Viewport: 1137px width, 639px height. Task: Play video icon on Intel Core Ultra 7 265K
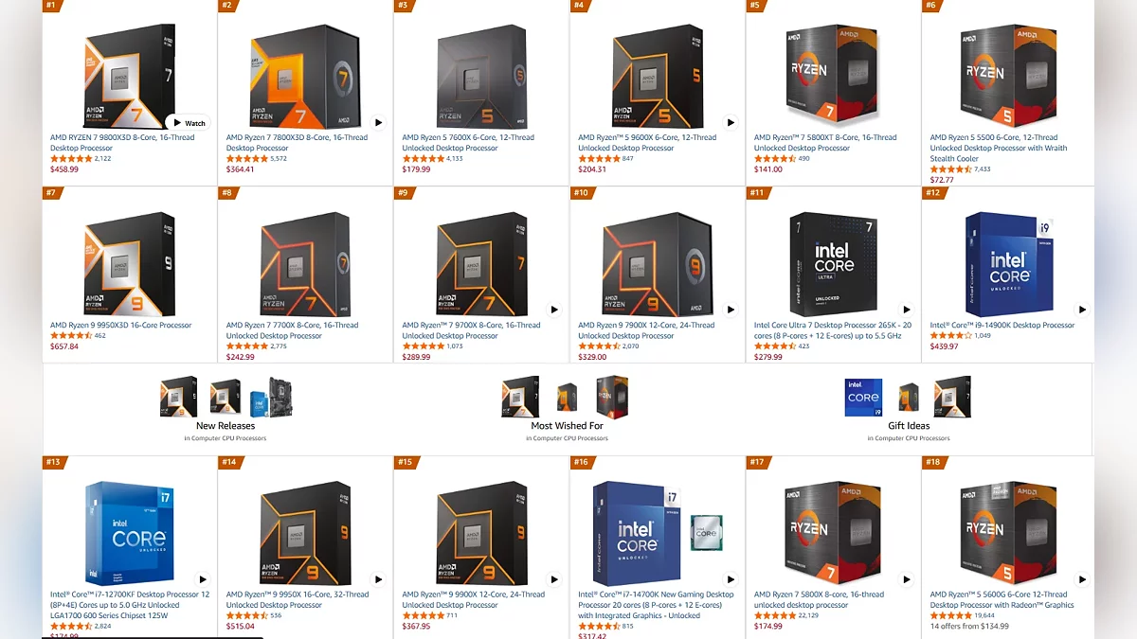click(906, 310)
